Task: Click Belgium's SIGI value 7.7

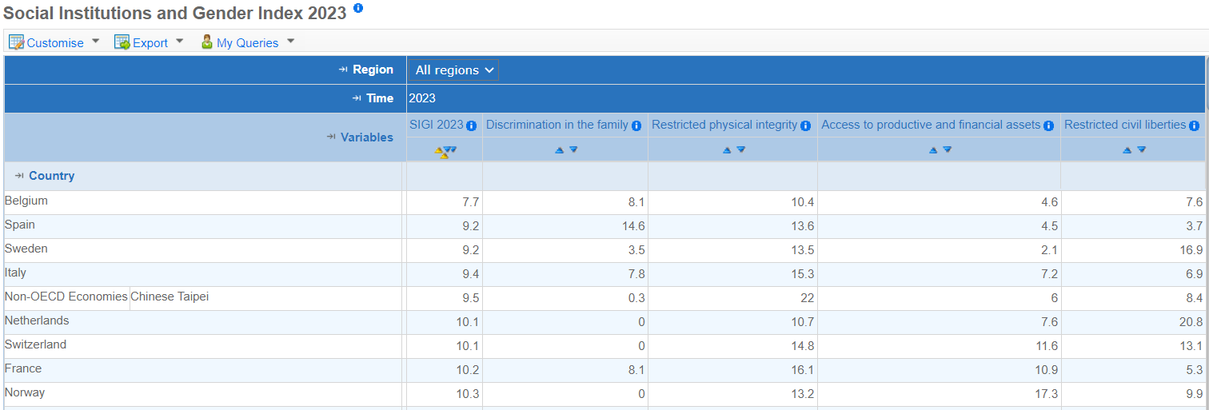Action: point(470,203)
